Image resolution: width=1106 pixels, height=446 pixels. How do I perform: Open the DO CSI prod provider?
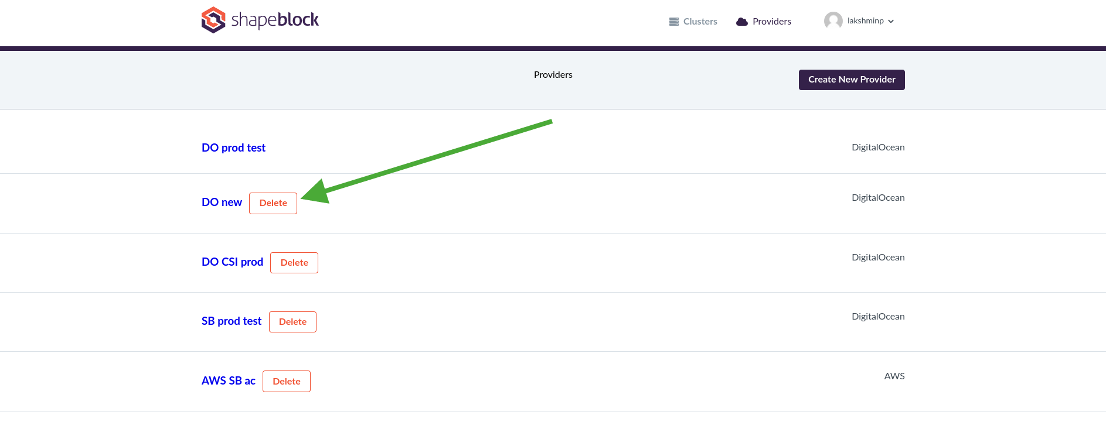232,262
